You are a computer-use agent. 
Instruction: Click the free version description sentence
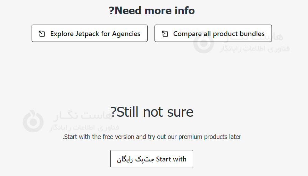152,137
